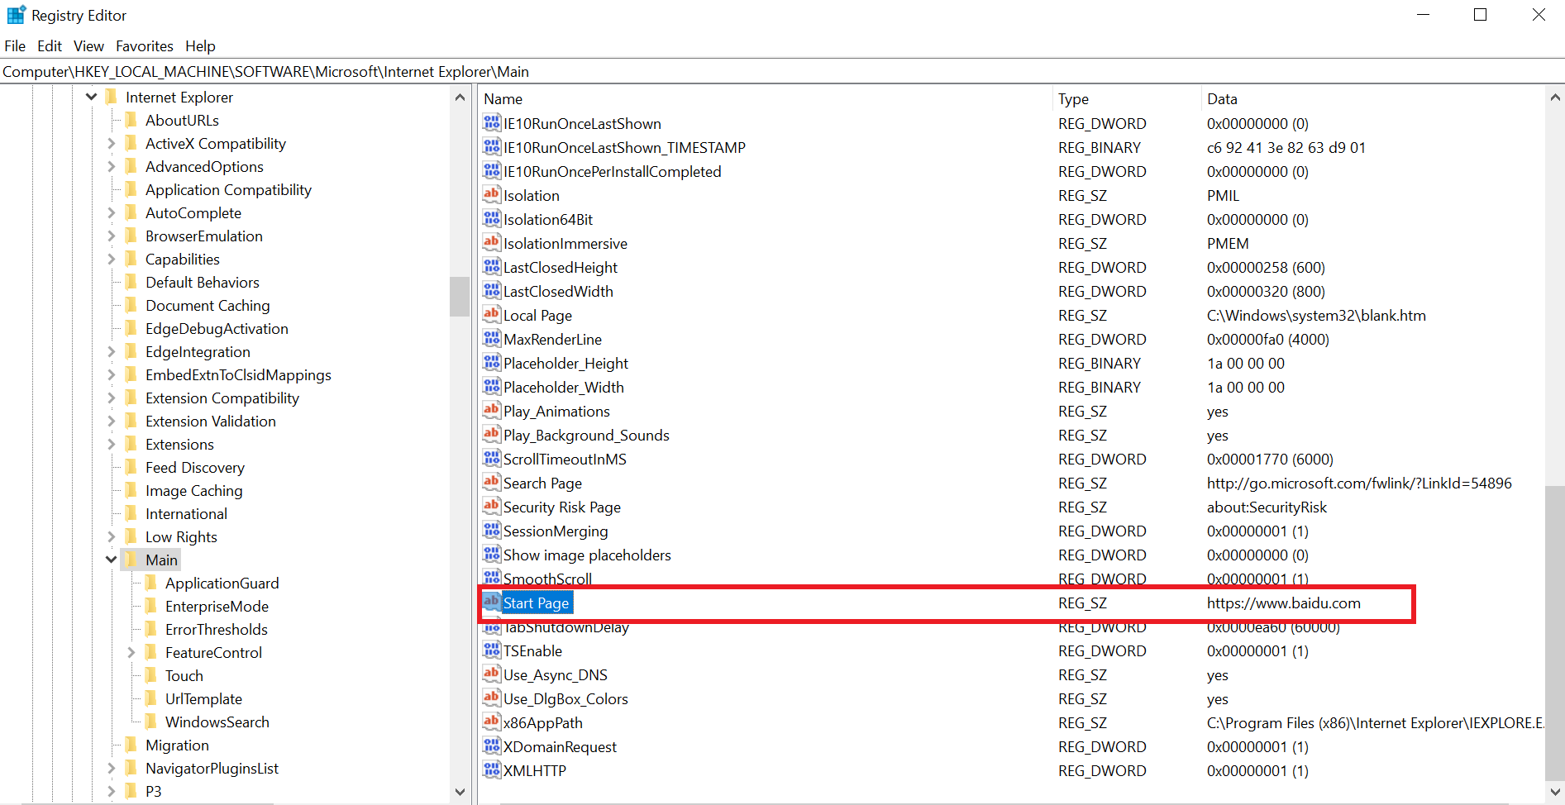This screenshot has height=805, width=1565.
Task: Click the folder icon of the Main key
Action: coord(131,560)
